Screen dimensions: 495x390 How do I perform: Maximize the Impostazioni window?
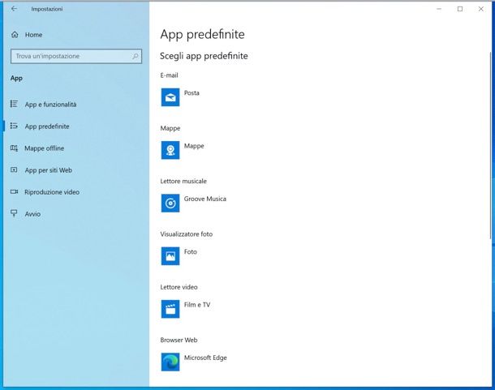pos(460,9)
